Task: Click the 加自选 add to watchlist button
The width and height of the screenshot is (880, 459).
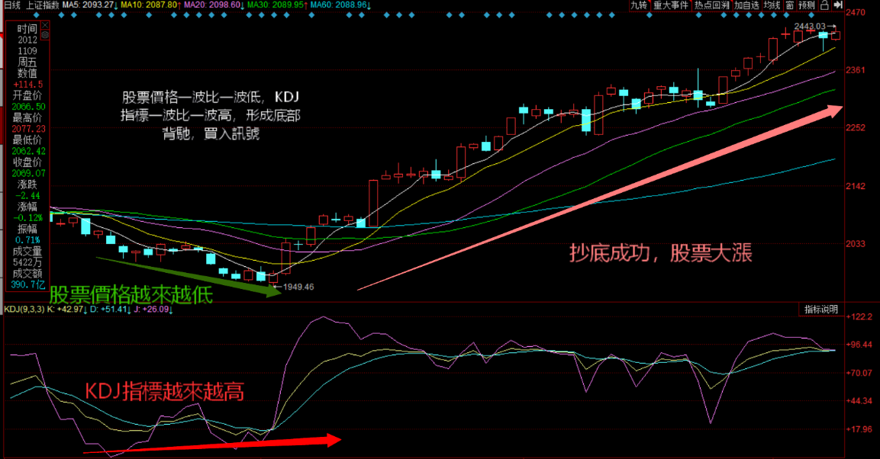Action: pyautogui.click(x=747, y=5)
